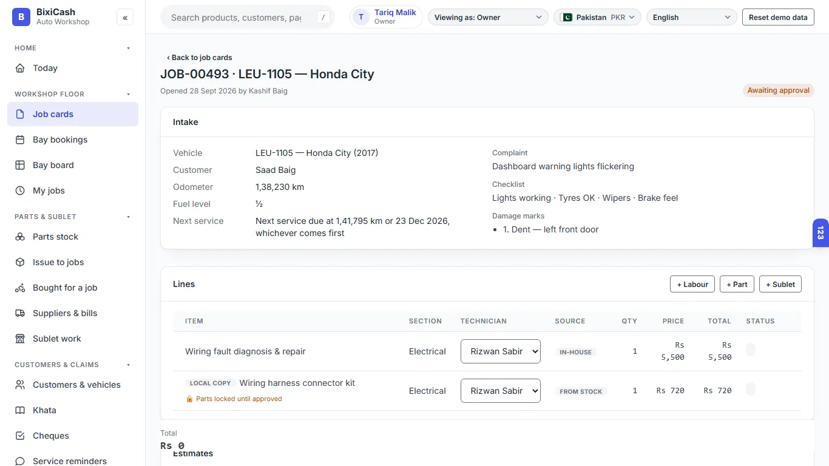Click the Bay bookings calendar icon
Image resolution: width=829 pixels, height=466 pixels.
(20, 140)
